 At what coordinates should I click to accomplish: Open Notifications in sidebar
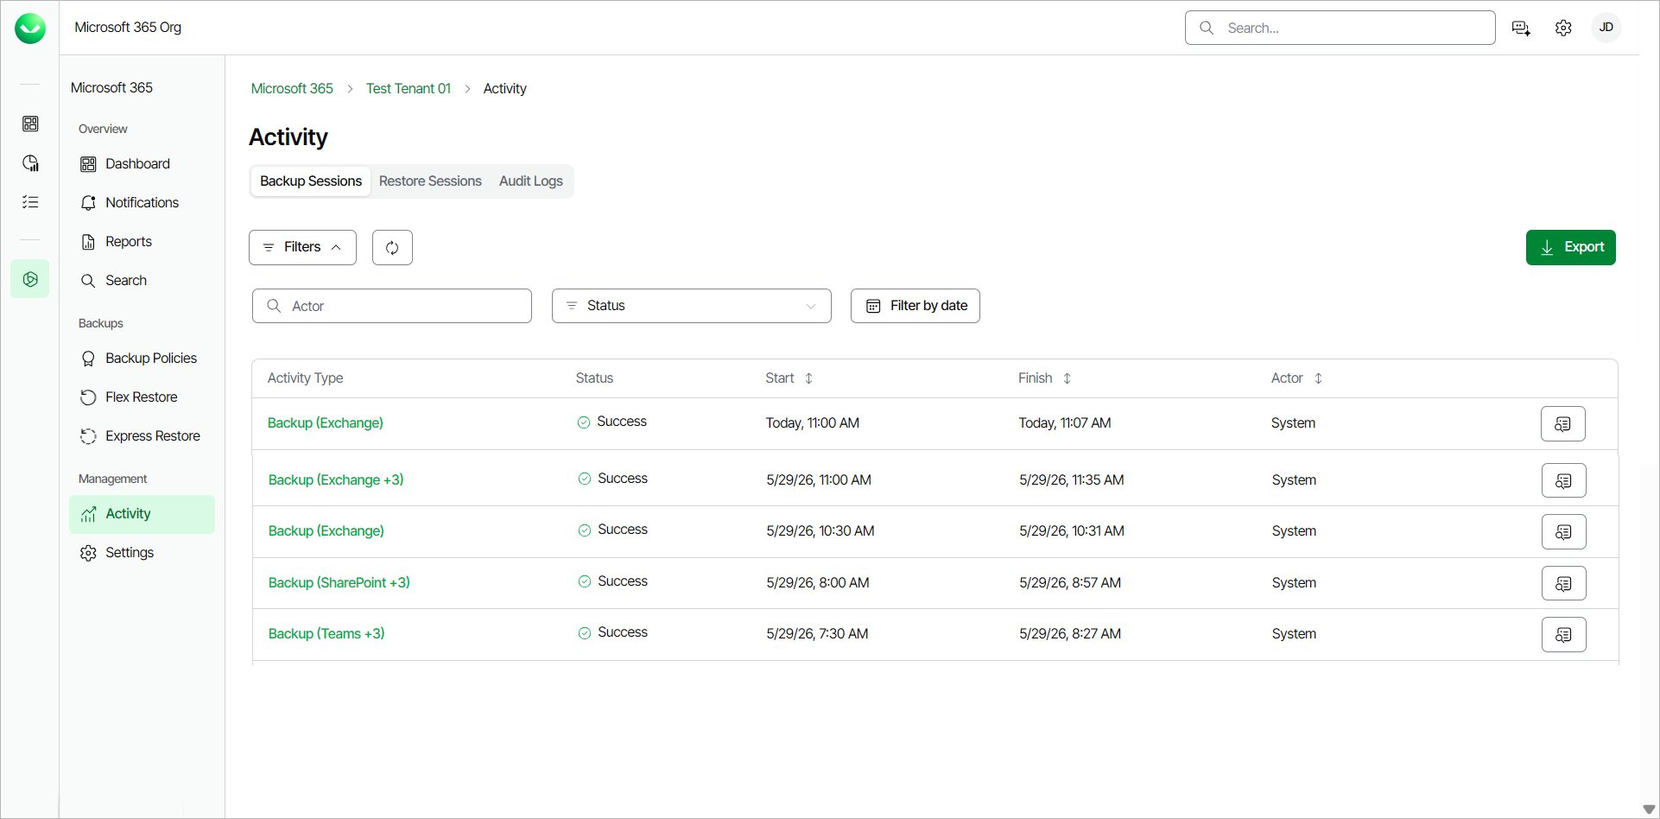tap(142, 203)
